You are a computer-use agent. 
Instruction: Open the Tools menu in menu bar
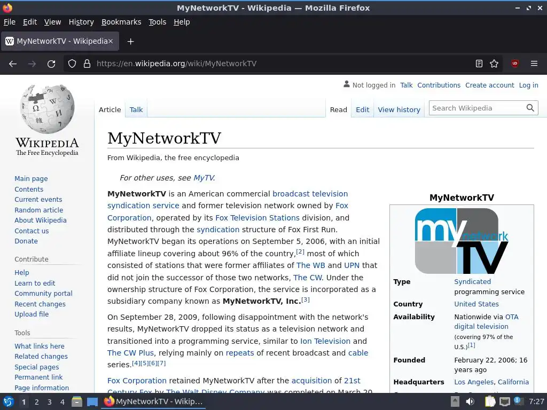(x=158, y=22)
